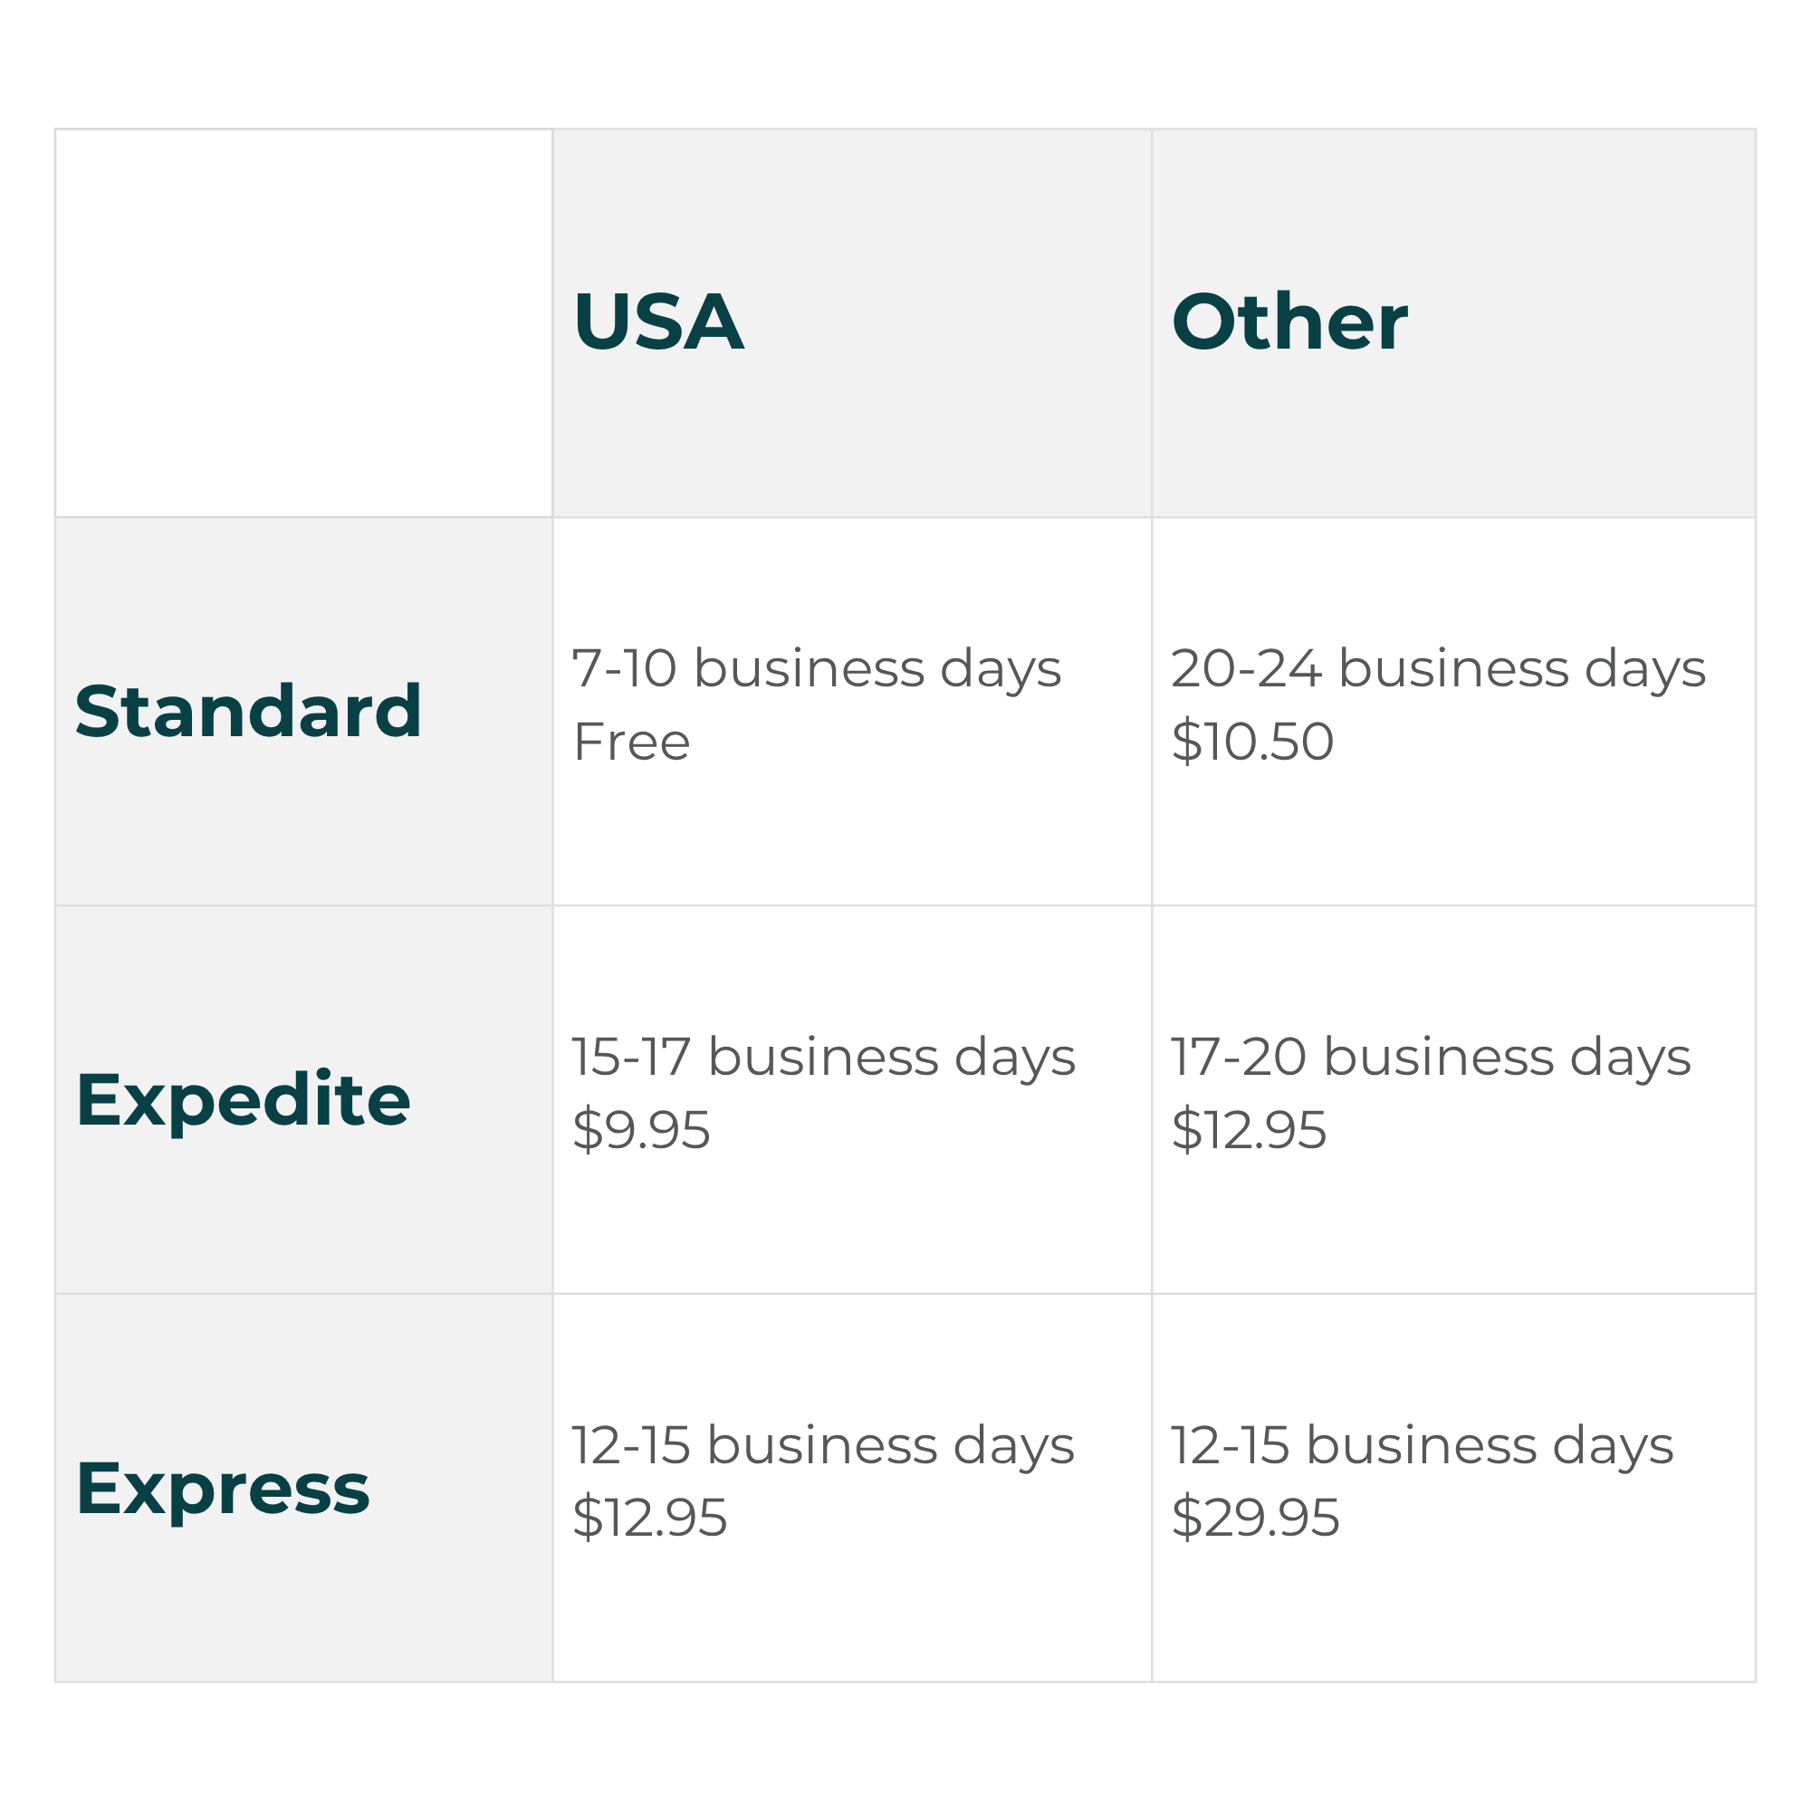
Task: Click 12-15 business days in Express USA cell
Action: coord(822,1445)
